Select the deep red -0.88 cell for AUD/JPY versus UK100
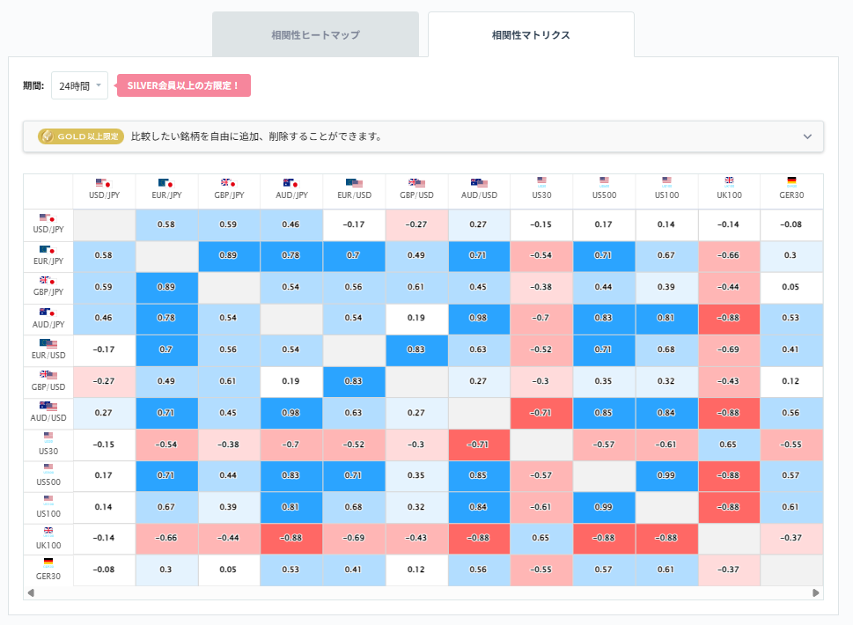 click(x=729, y=319)
